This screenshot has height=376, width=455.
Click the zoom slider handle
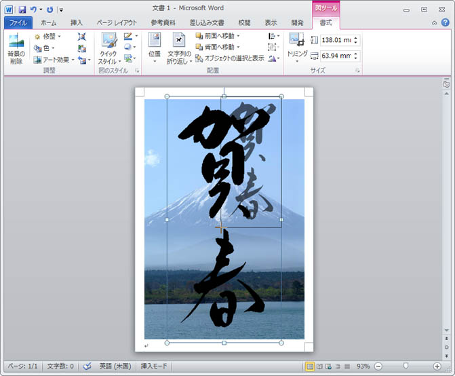[405, 366]
